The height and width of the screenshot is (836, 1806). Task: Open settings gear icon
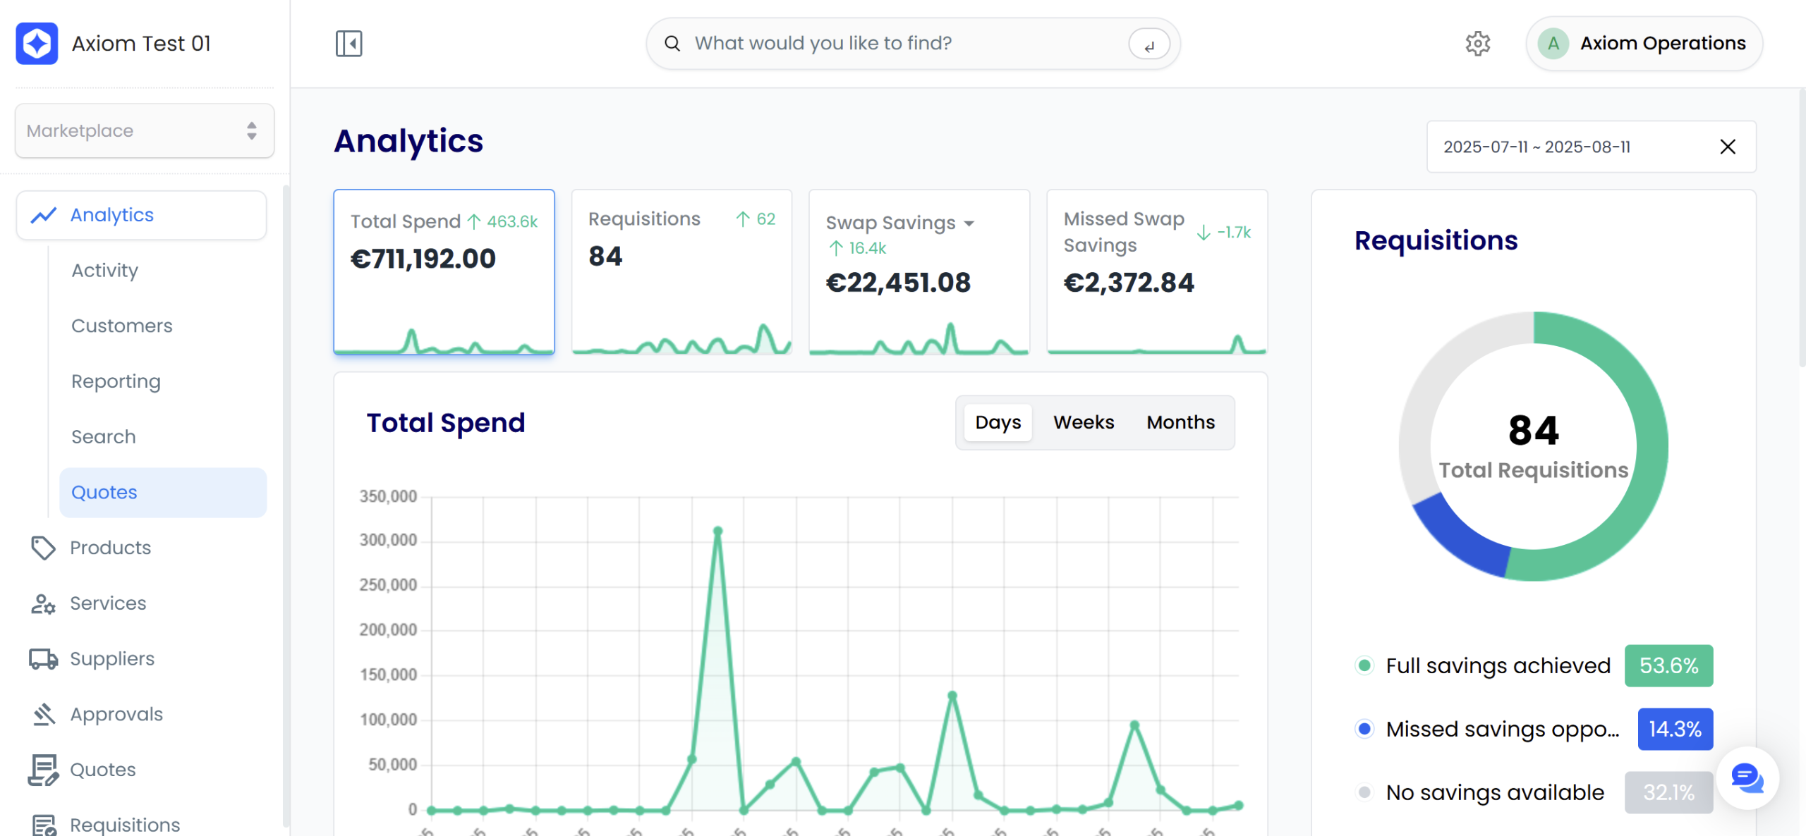[x=1477, y=44]
